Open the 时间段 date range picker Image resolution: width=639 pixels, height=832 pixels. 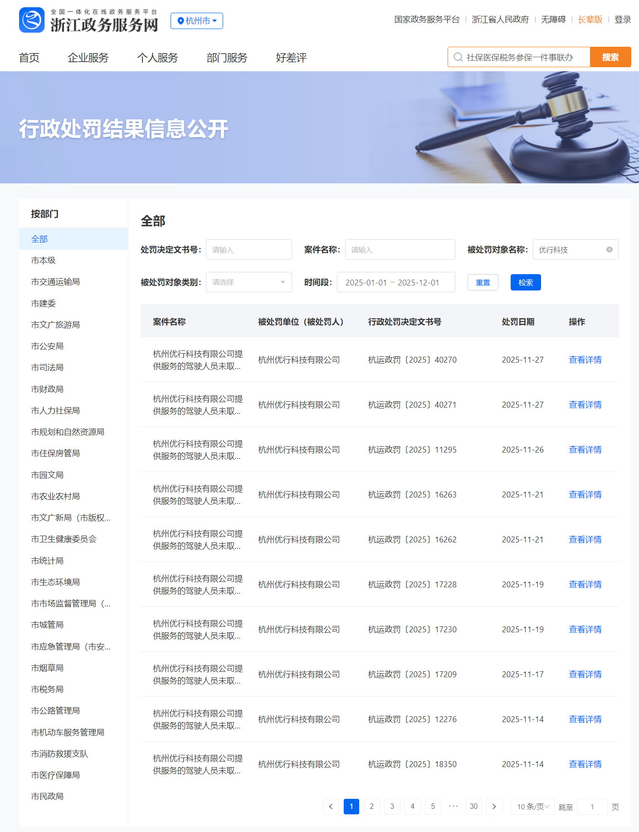click(395, 282)
